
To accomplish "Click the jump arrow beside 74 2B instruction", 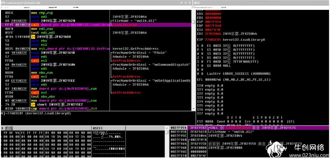I will [2, 105].
